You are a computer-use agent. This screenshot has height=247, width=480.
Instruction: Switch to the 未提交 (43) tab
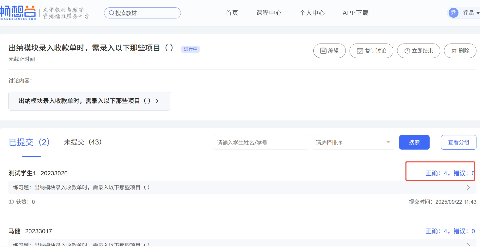pos(83,142)
